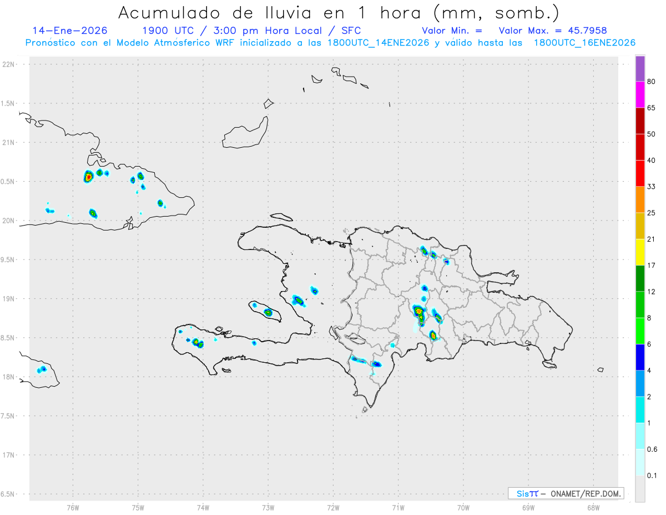Click the '74W' longitude label

point(203,508)
